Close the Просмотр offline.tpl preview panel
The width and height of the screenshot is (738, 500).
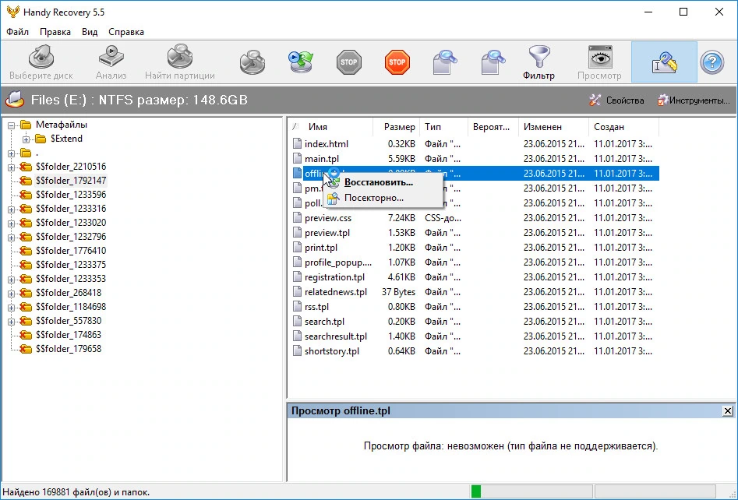click(x=728, y=411)
